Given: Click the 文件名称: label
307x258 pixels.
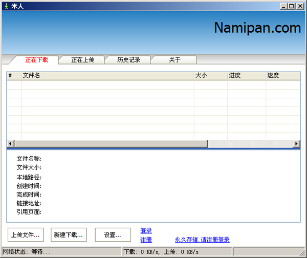Looking at the screenshot, I should (x=29, y=159).
